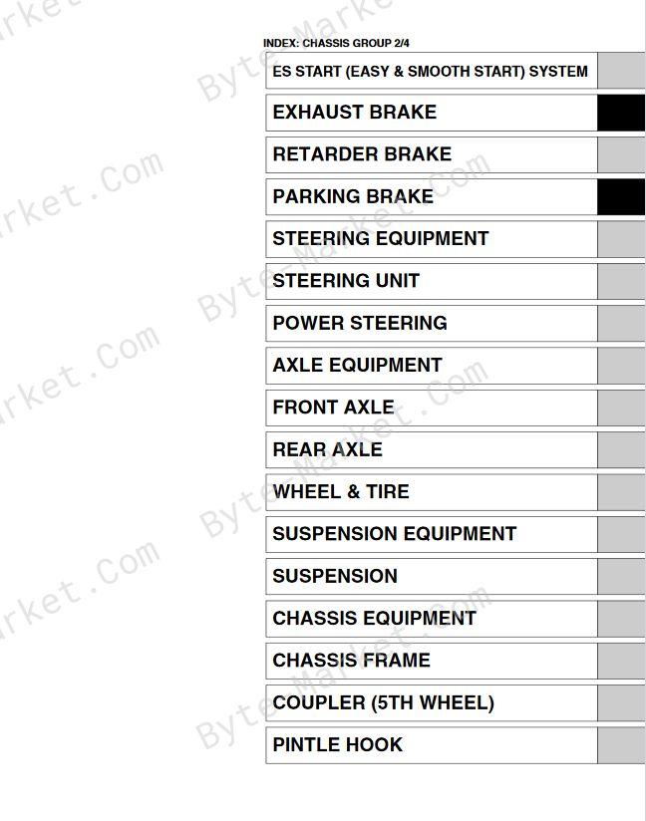
Task: Choose the WHEEL & TIRE entry
Action: point(432,492)
